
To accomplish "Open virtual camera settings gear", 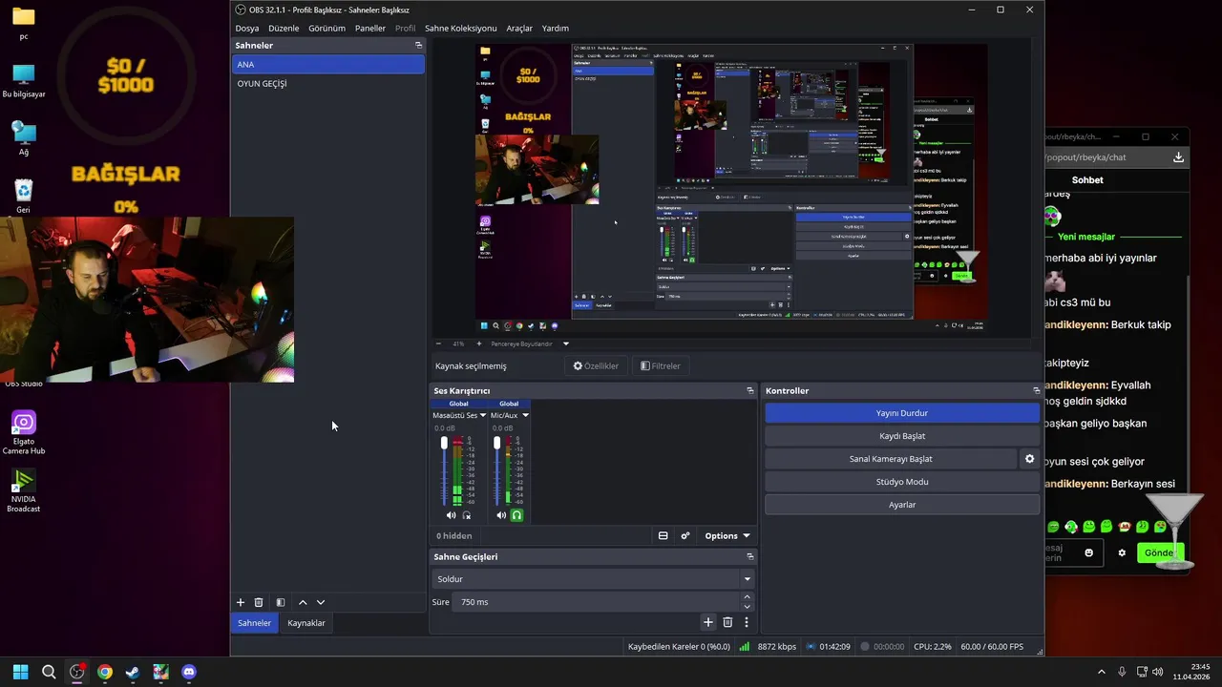I will point(1029,459).
